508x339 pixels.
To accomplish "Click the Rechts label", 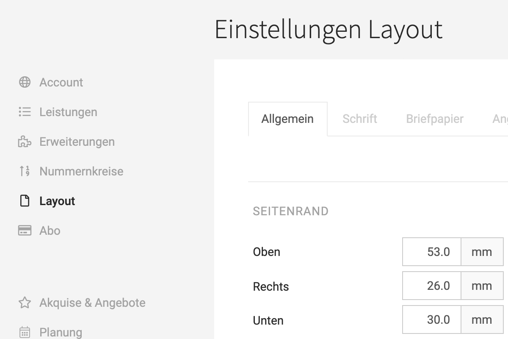I will pos(271,286).
